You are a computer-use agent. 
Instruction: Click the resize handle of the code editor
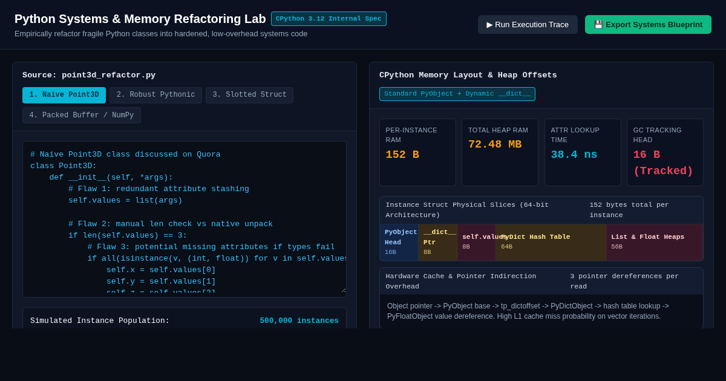click(x=342, y=290)
